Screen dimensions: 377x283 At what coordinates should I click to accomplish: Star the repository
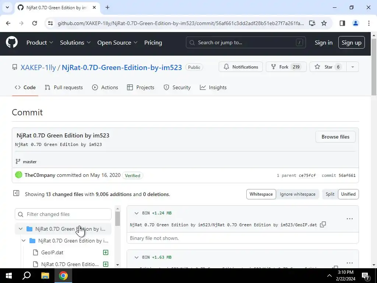[x=328, y=67]
